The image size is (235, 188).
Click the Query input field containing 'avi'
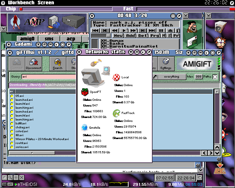tap(49, 77)
